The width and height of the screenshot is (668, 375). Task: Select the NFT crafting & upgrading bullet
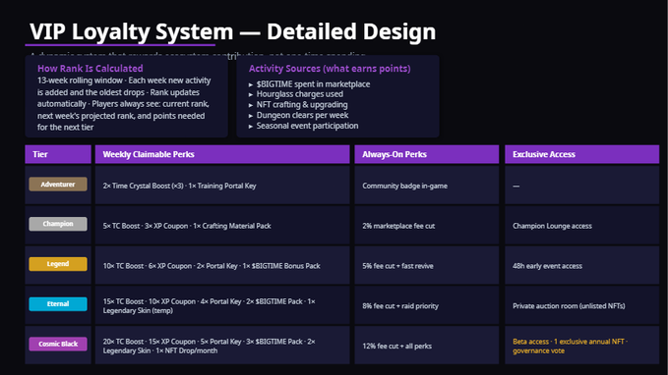[x=298, y=105]
